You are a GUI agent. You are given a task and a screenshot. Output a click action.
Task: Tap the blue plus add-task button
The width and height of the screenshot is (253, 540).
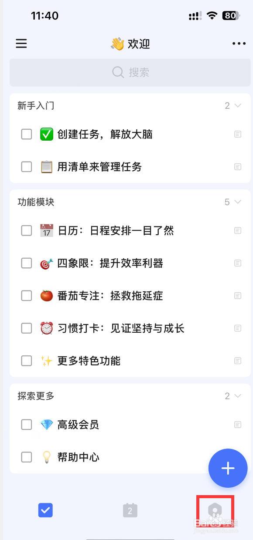pyautogui.click(x=228, y=468)
